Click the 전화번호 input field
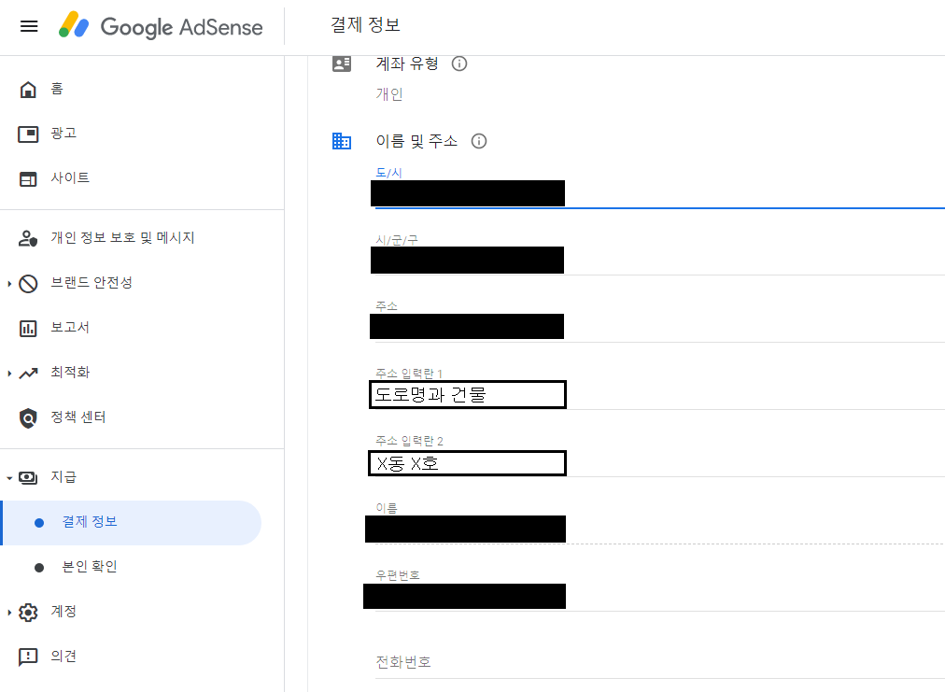This screenshot has width=945, height=692. coord(659,663)
